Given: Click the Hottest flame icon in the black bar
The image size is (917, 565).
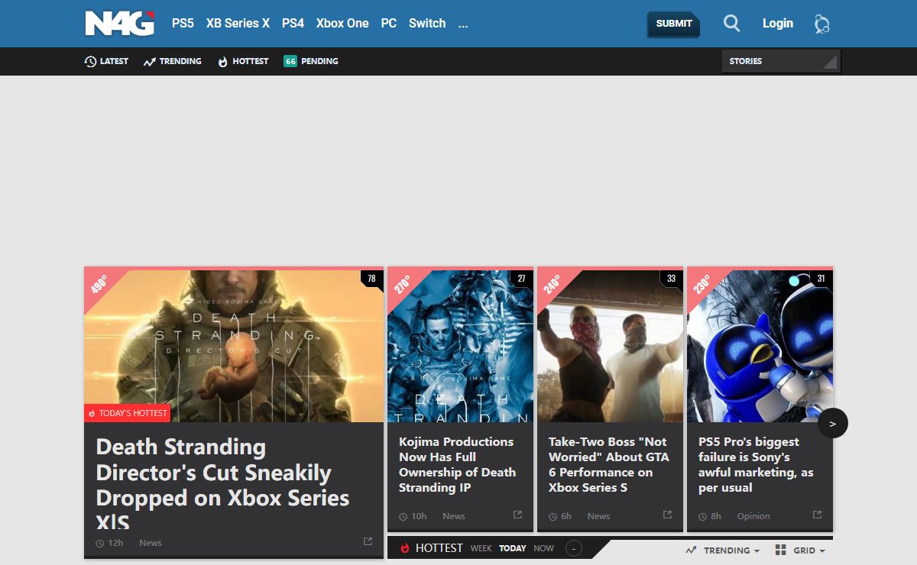Looking at the screenshot, I should (223, 61).
